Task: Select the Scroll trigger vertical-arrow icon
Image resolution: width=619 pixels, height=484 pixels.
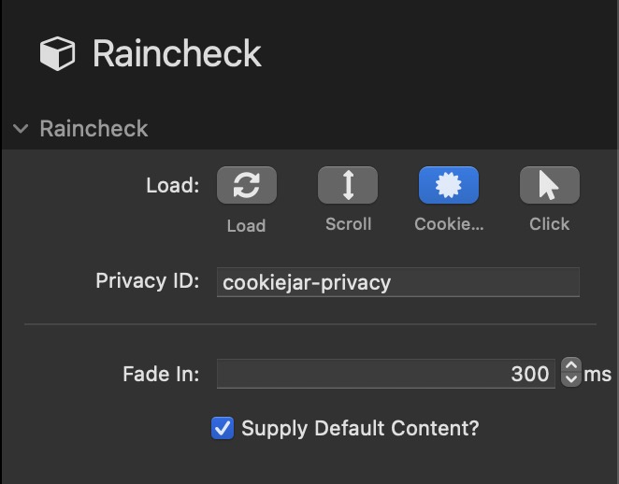Action: tap(348, 185)
